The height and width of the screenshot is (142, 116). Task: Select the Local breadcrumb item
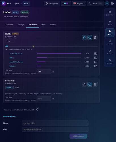tap(26, 3)
